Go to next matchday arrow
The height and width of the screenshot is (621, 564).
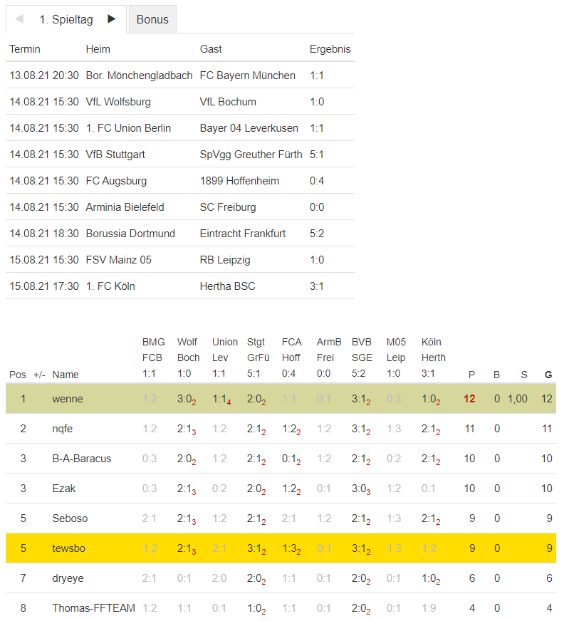(111, 19)
